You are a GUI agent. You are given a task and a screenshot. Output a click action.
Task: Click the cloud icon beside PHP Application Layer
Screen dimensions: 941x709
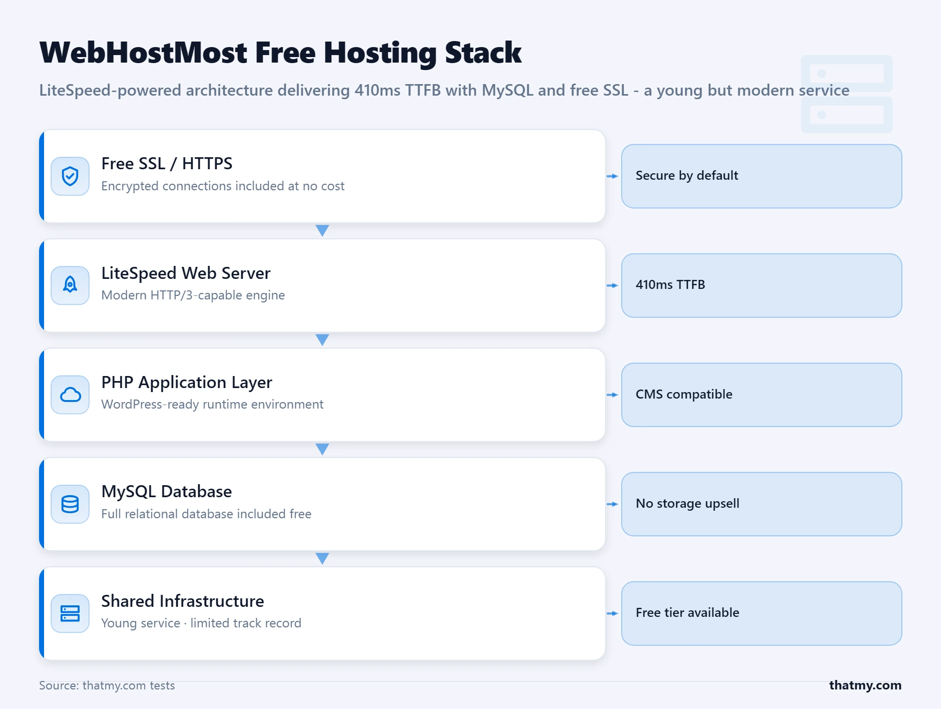coord(70,395)
